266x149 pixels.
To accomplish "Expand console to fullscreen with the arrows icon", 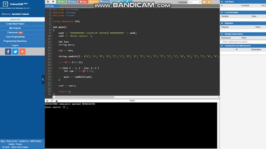I will point(52,101).
